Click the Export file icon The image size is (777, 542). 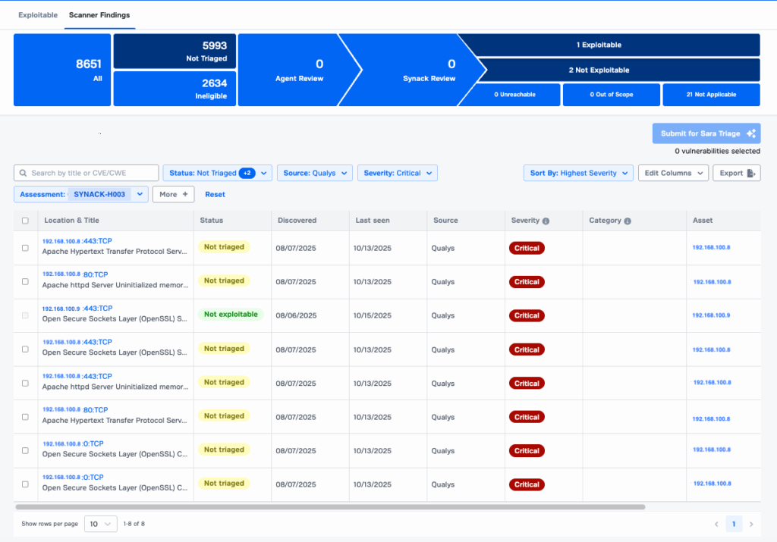(750, 174)
